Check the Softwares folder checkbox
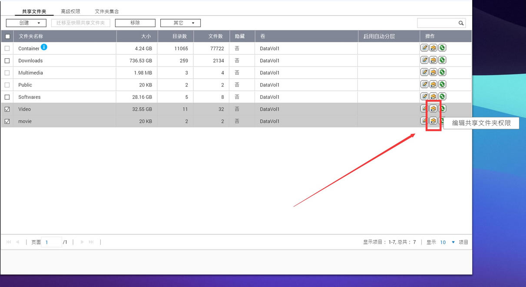This screenshot has height=287, width=526. pyautogui.click(x=7, y=97)
